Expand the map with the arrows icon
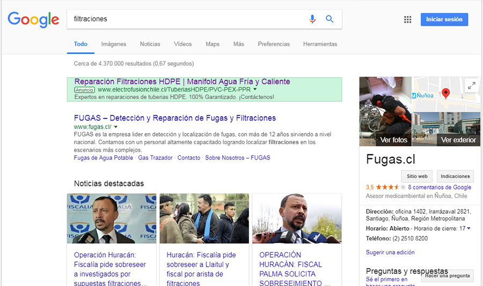Image resolution: width=483 pixels, height=286 pixels. pos(471,86)
